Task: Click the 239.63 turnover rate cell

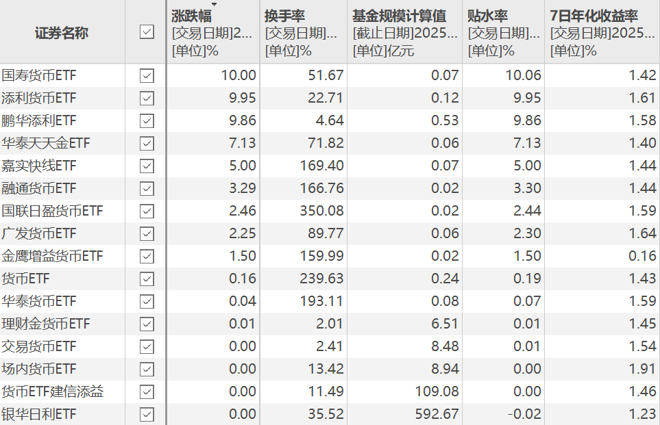Action: (x=304, y=279)
